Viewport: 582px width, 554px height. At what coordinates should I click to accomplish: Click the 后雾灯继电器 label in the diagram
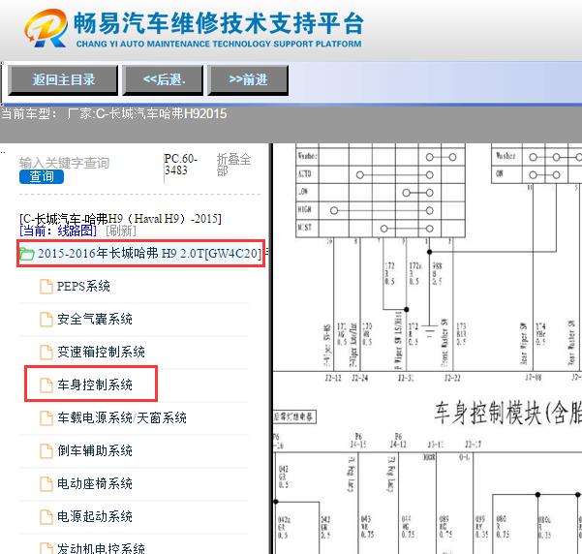(294, 416)
